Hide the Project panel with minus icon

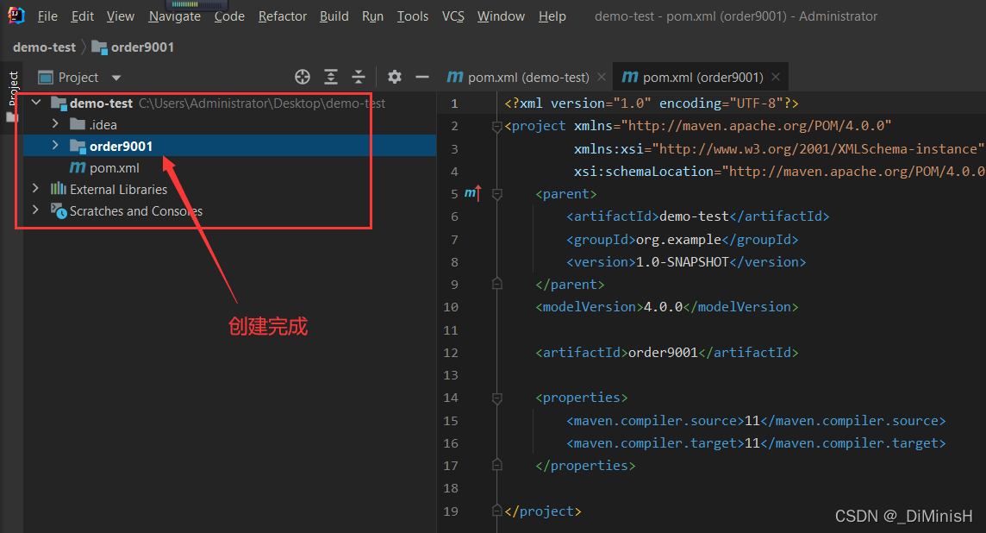click(422, 77)
